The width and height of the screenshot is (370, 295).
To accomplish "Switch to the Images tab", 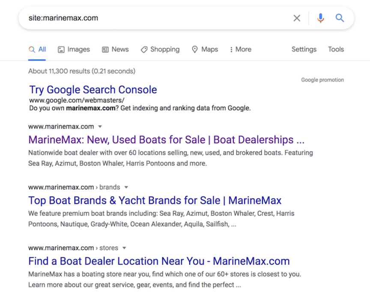I will coord(74,49).
